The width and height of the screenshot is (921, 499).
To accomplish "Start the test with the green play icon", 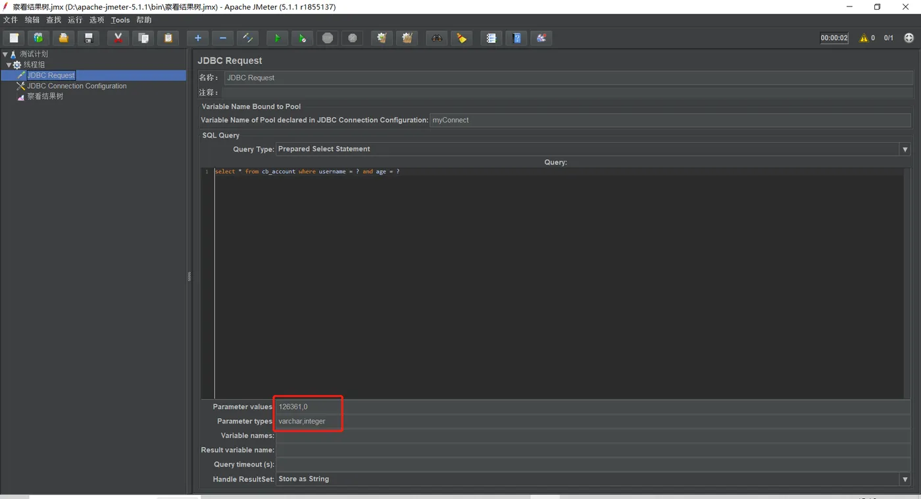I will pos(277,38).
